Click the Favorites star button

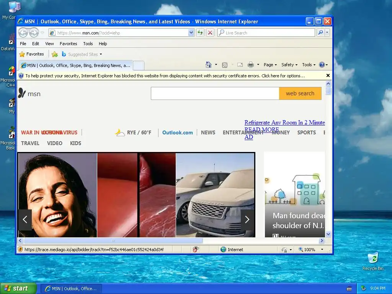31,54
